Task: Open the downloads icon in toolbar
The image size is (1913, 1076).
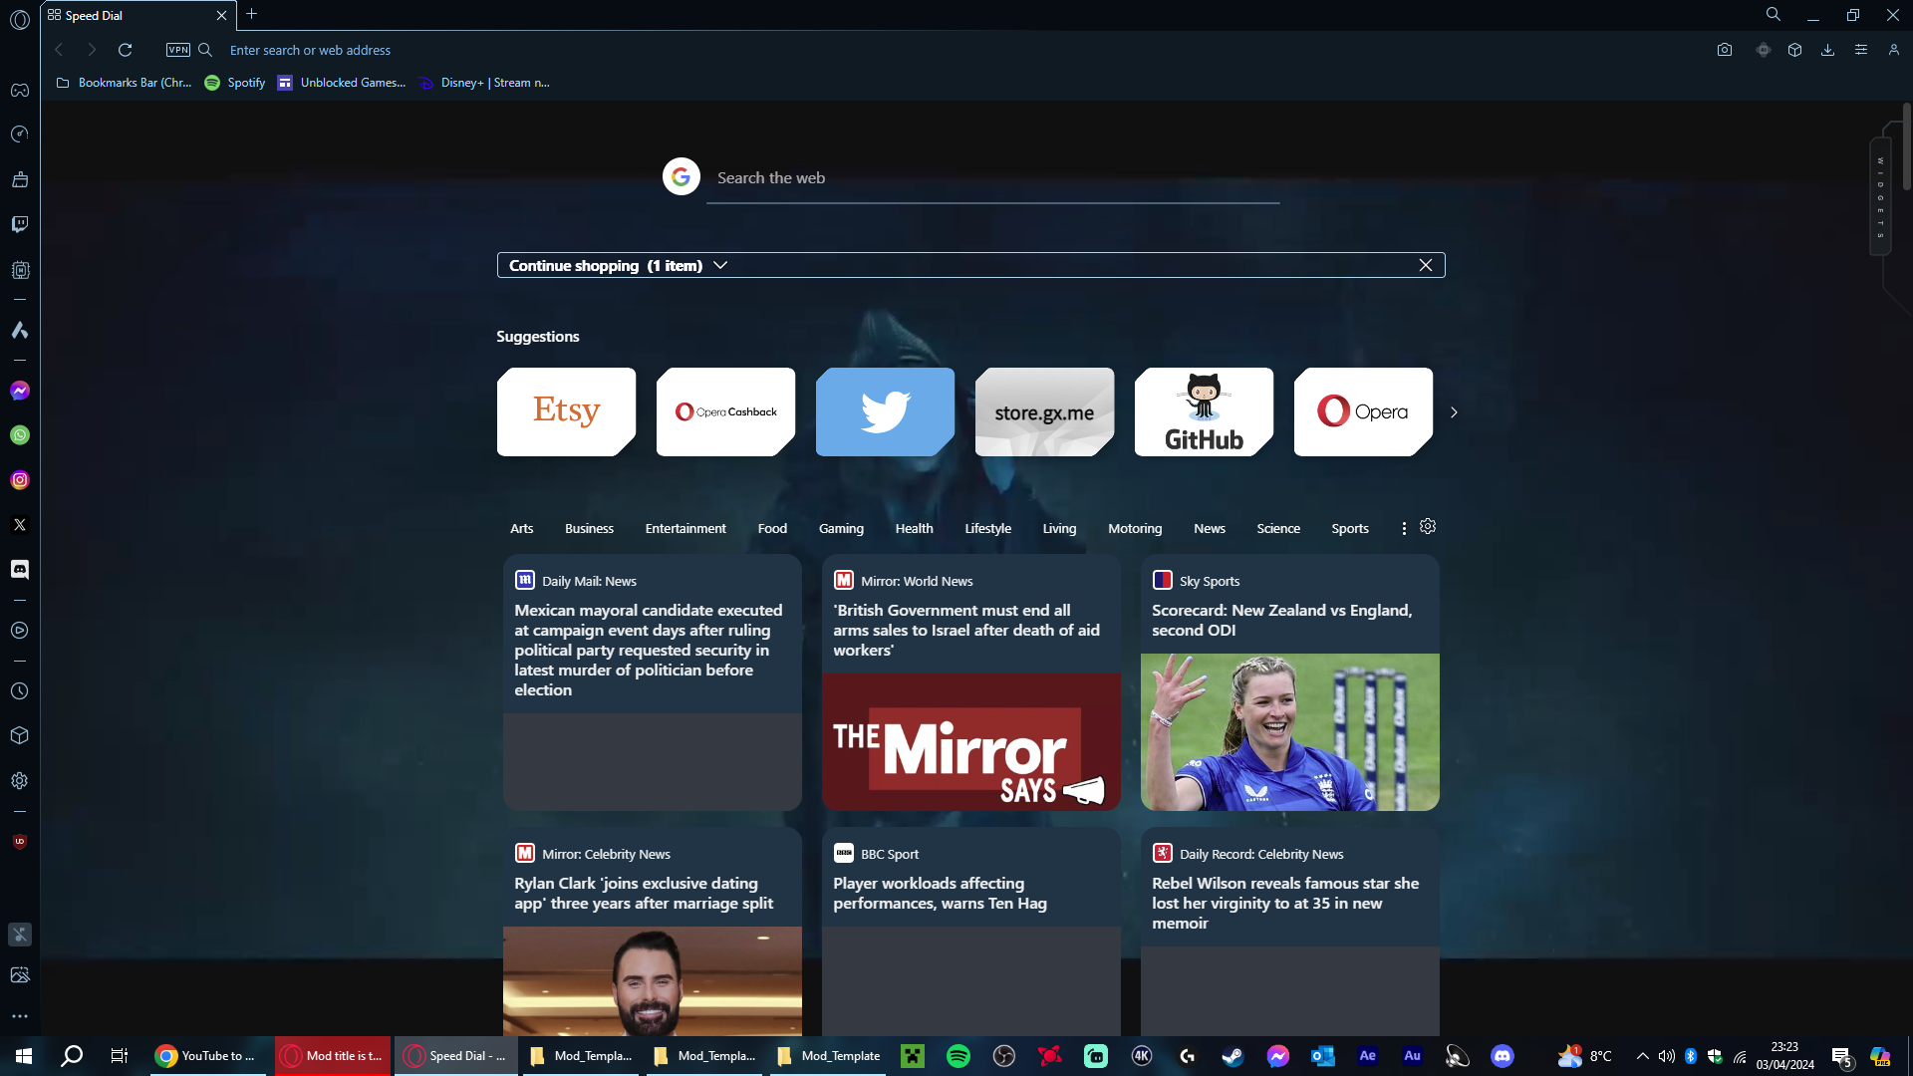Action: pyautogui.click(x=1827, y=50)
